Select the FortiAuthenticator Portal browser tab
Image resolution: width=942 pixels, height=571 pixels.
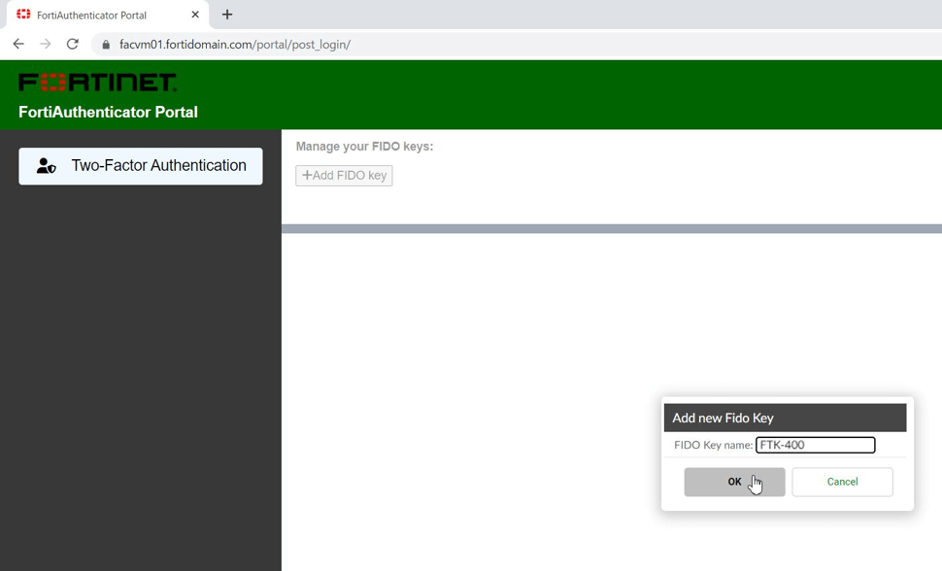(108, 15)
